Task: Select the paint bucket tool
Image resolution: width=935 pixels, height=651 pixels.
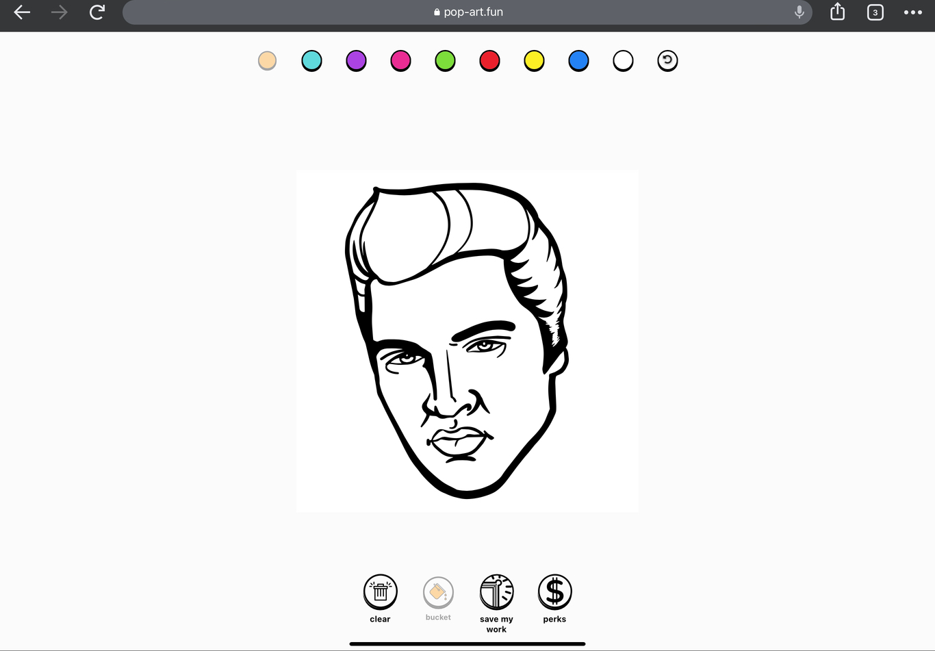Action: [438, 592]
